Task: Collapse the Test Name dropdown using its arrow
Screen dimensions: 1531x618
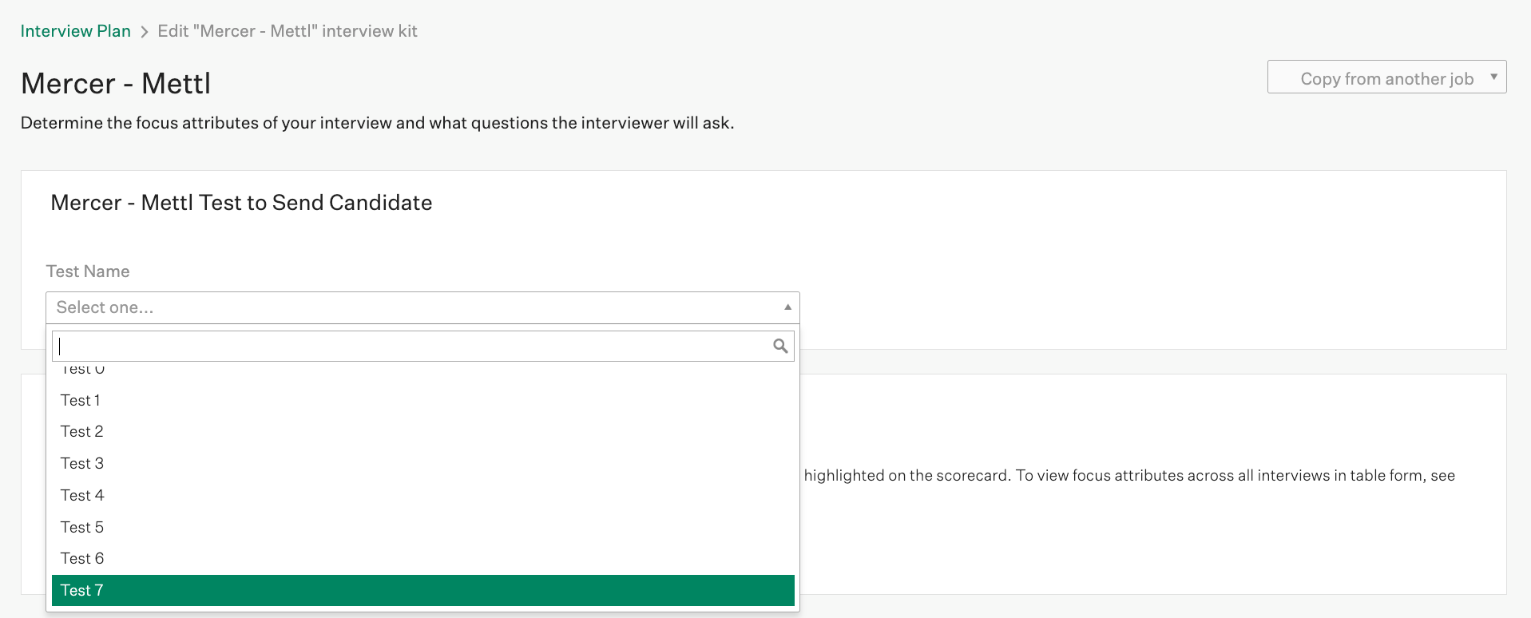Action: point(787,307)
